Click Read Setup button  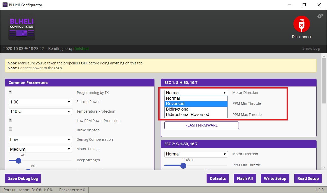[308, 178]
